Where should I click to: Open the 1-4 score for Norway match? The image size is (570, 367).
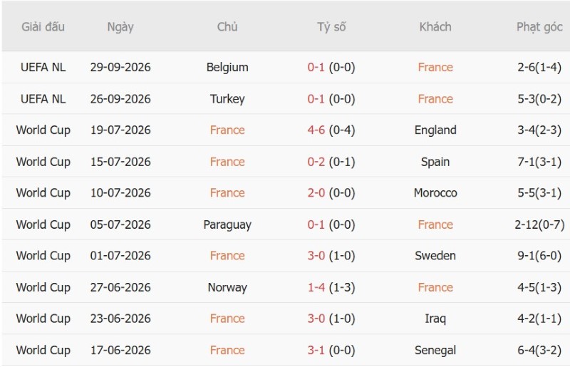click(316, 287)
